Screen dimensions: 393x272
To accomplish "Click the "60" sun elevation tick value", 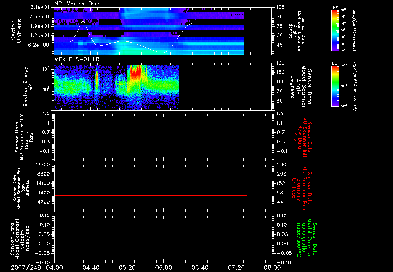I will pyautogui.click(x=279, y=35).
